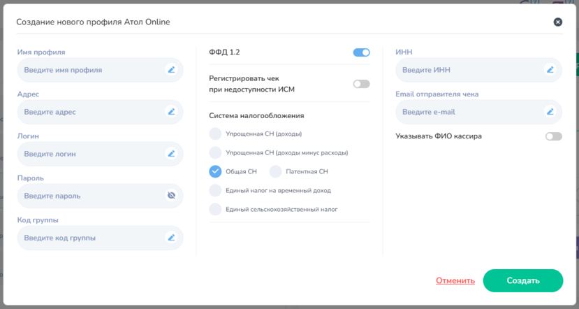Screen dimensions: 579x309
Task: Enable the Регистрировать чек при недоступности ИСМ switch
Action: [362, 84]
